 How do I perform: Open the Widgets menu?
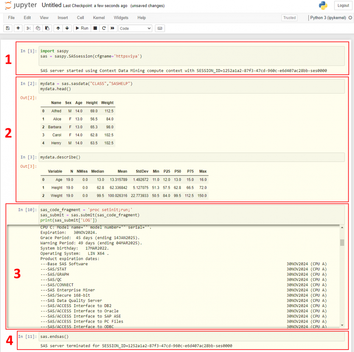(121, 18)
